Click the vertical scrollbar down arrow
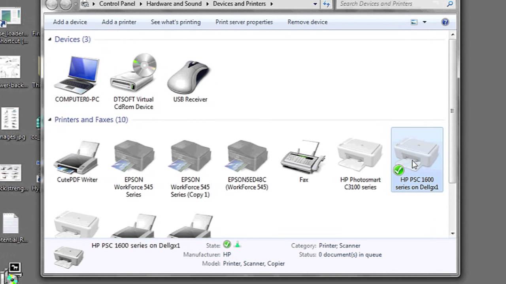Viewport: 506px width, 284px height. pyautogui.click(x=453, y=234)
